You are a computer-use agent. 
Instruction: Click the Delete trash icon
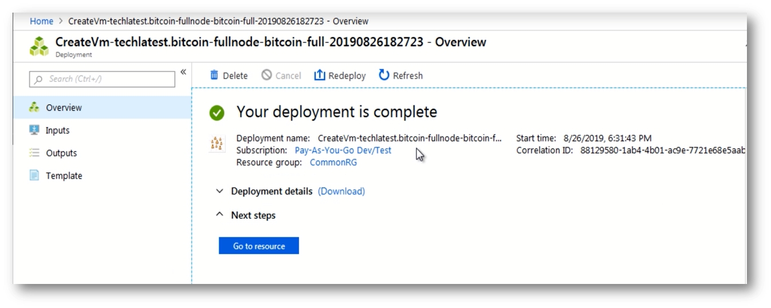click(x=214, y=75)
